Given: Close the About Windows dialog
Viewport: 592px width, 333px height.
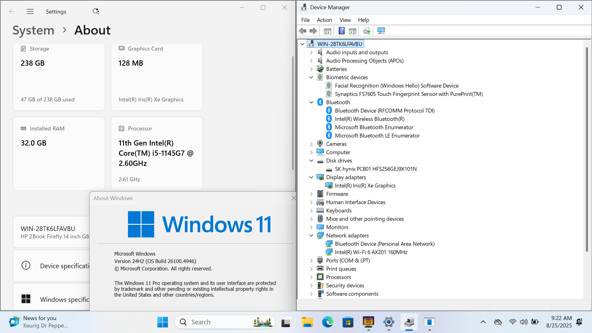Looking at the screenshot, I should [293, 198].
